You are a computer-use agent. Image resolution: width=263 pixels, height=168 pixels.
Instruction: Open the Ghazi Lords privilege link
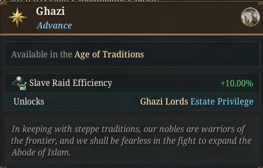164,102
